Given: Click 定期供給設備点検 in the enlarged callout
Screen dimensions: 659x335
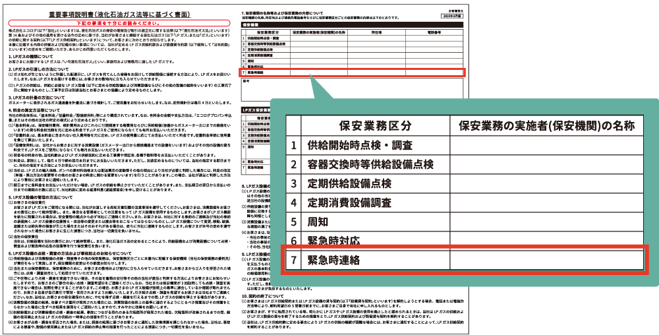Looking at the screenshot, I should (349, 184).
